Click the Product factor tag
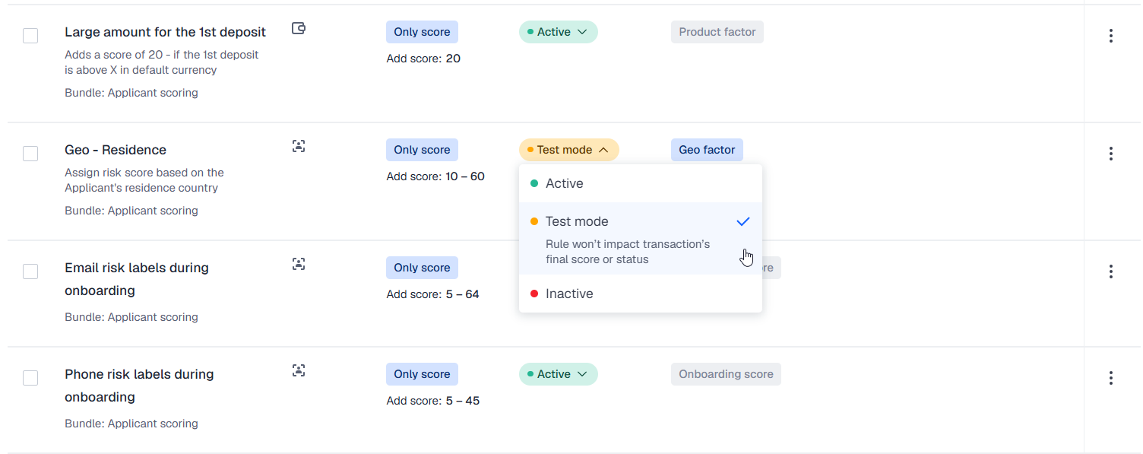This screenshot has width=1143, height=454. 717,32
